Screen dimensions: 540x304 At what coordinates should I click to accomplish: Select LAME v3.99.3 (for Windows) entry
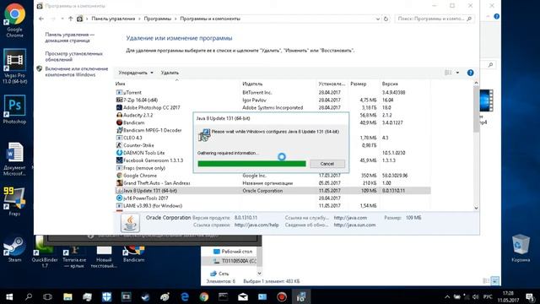(x=272, y=206)
